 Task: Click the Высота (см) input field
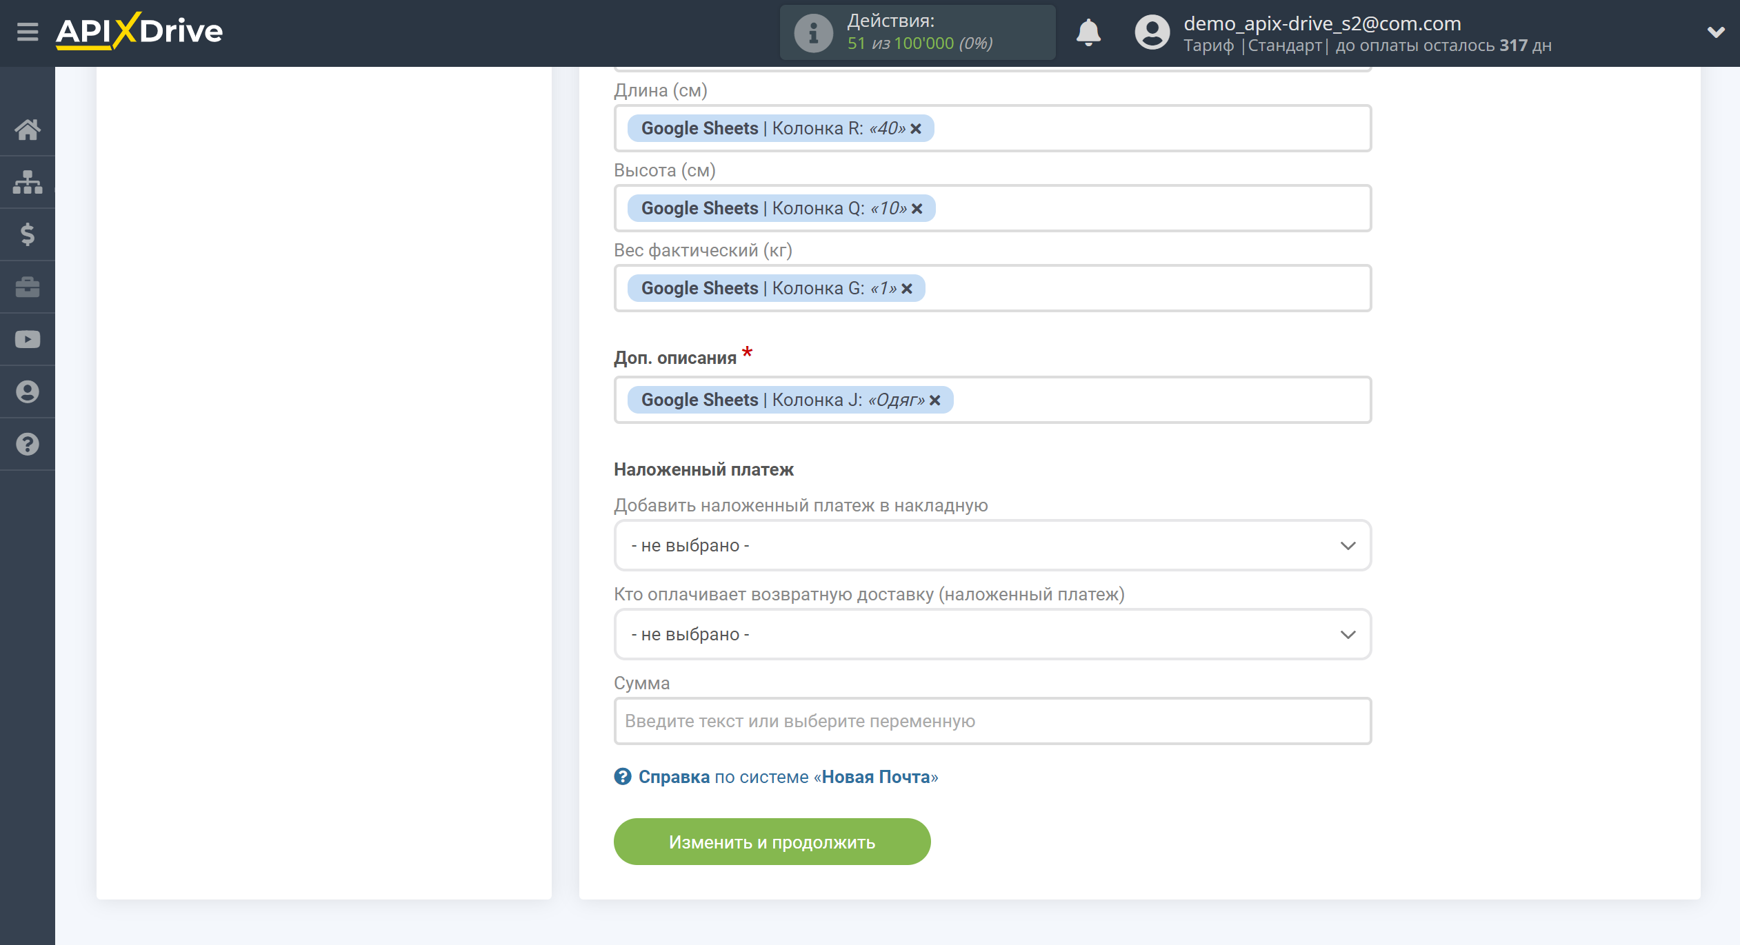(x=992, y=208)
